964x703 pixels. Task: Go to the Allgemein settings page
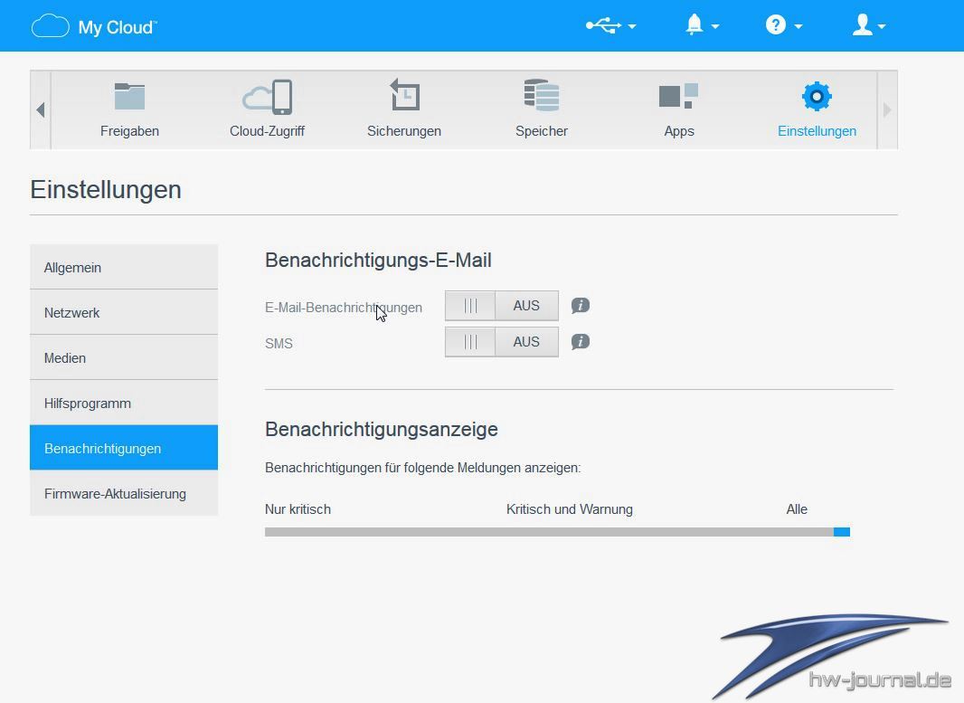(124, 267)
